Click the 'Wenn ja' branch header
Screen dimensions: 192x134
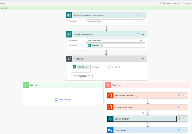point(63,85)
